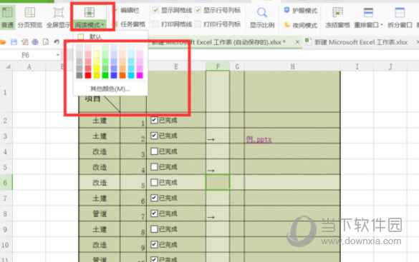
Task: Select column E header
Action: click(x=175, y=66)
